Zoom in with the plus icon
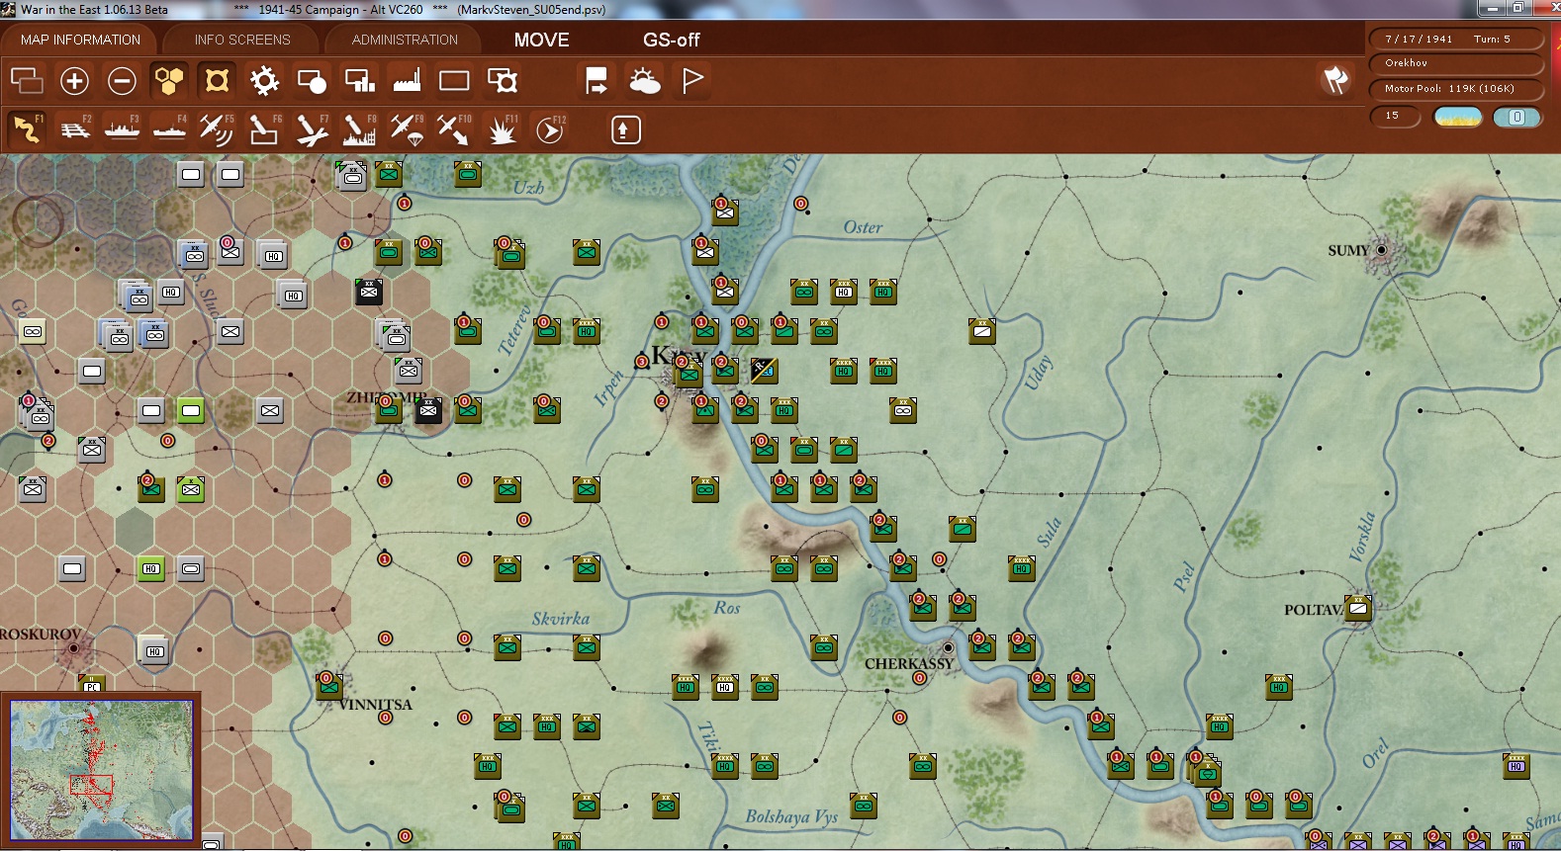This screenshot has height=851, width=1561. click(x=74, y=80)
